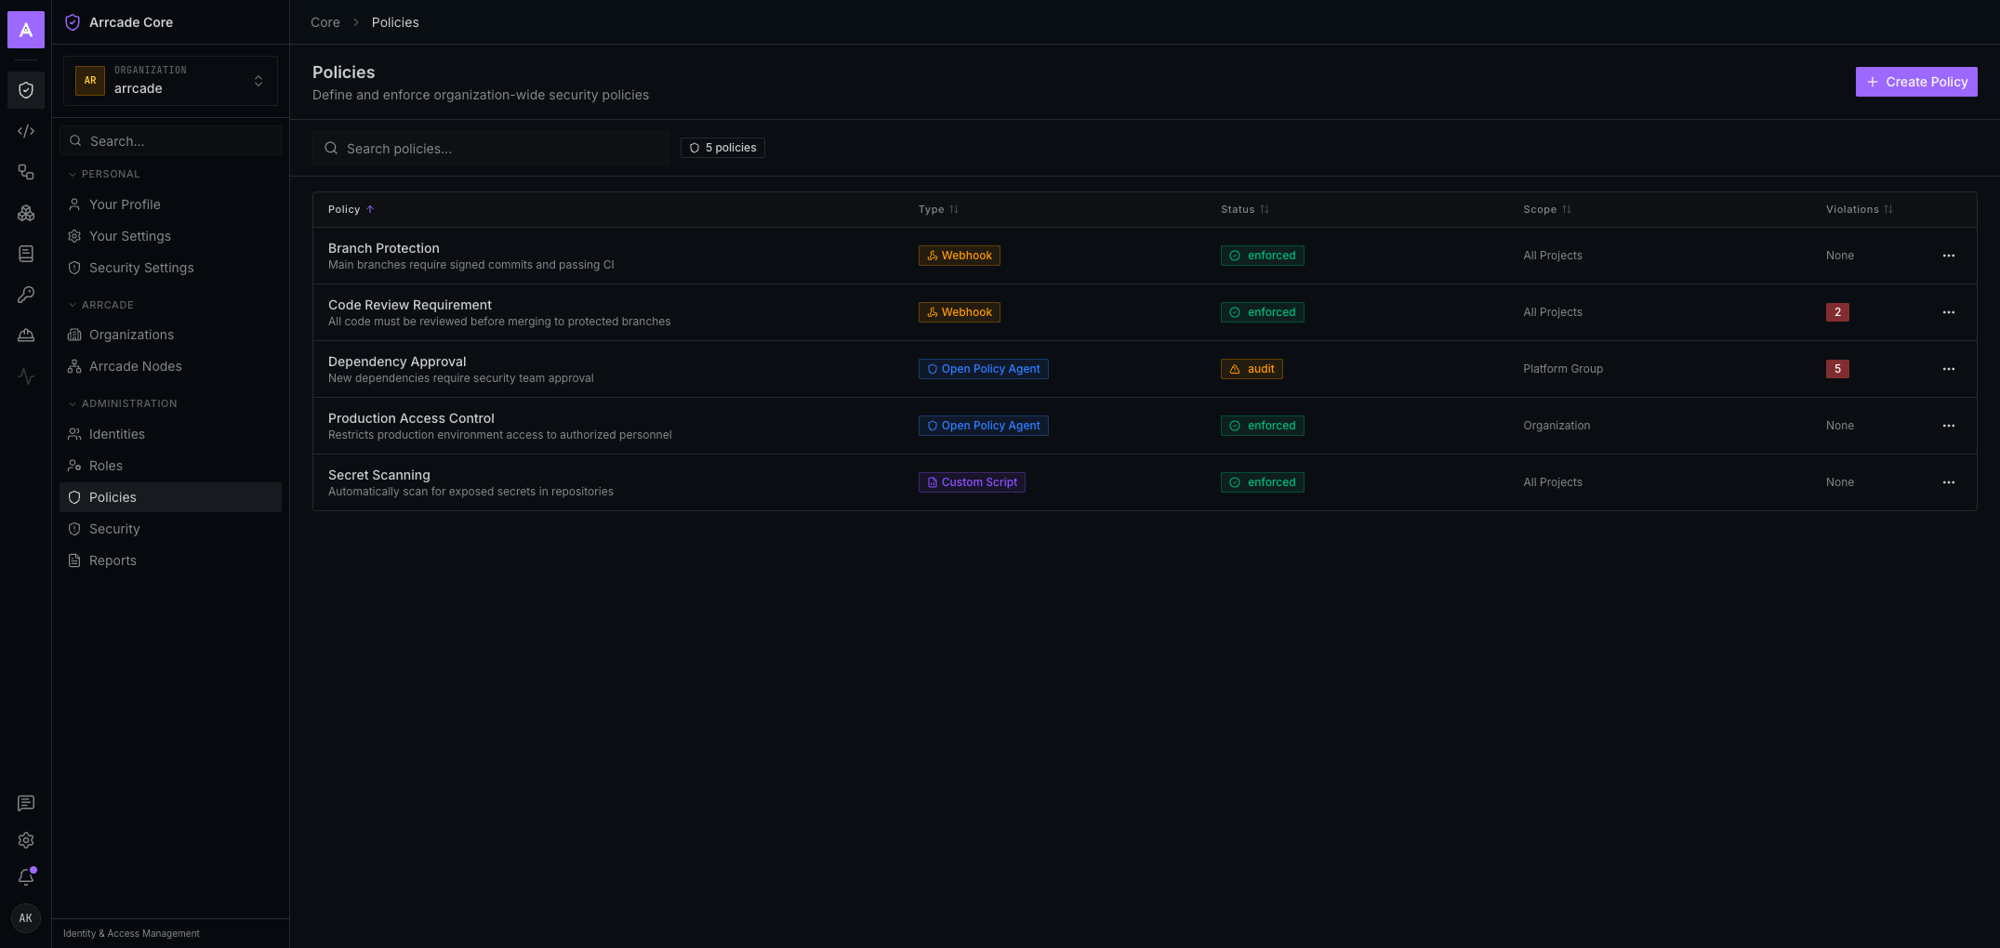This screenshot has height=948, width=2000.
Task: Click the activity pulse icon in the left rail
Action: click(26, 376)
